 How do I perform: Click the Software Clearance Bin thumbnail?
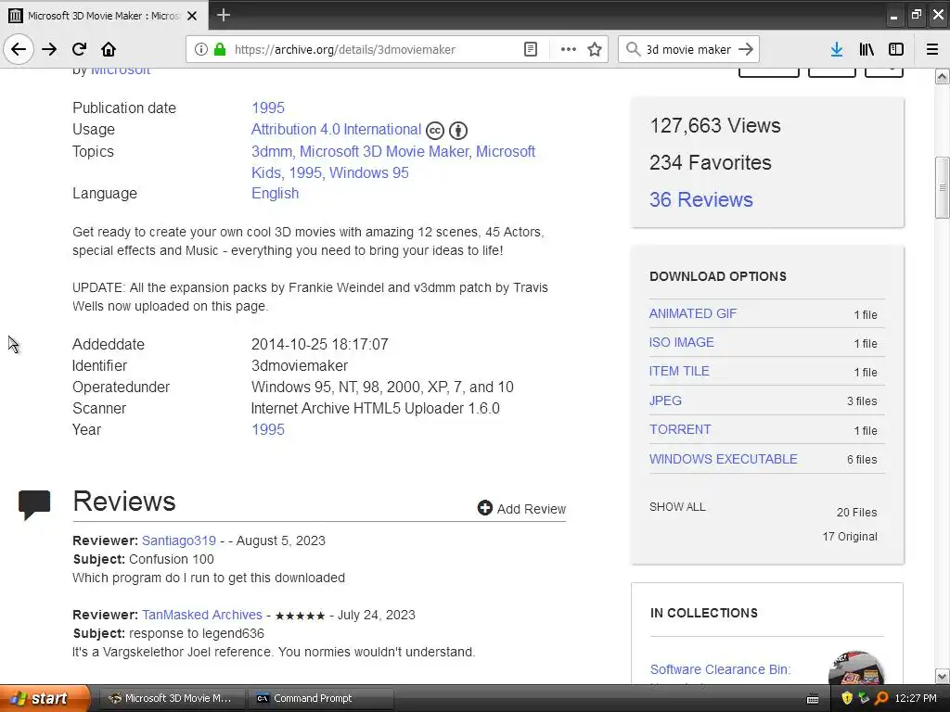855,667
